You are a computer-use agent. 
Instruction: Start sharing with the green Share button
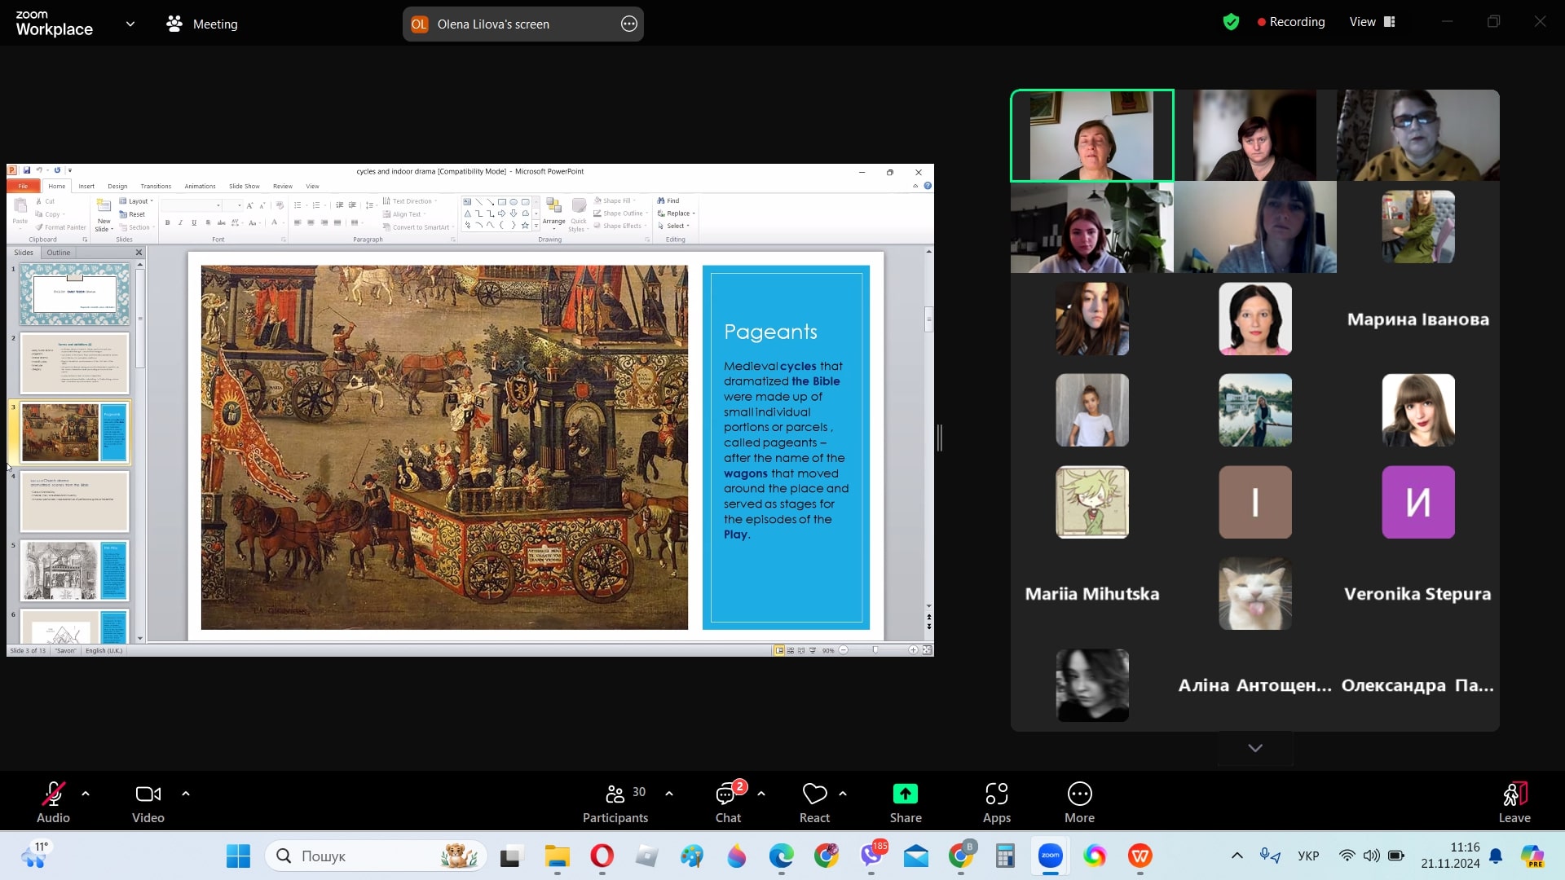click(x=906, y=803)
